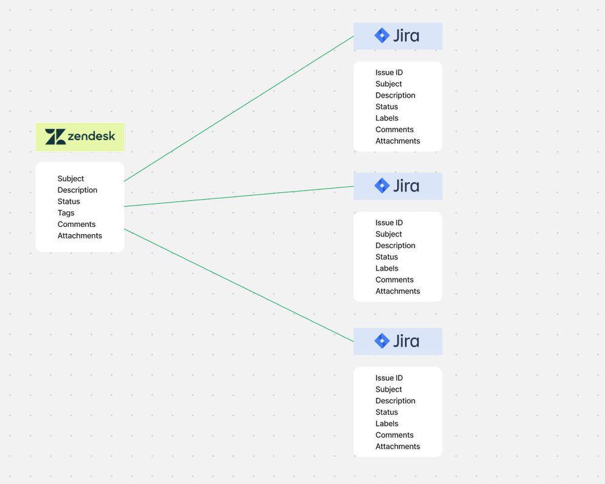Select Status in the top Jira card

(x=387, y=107)
